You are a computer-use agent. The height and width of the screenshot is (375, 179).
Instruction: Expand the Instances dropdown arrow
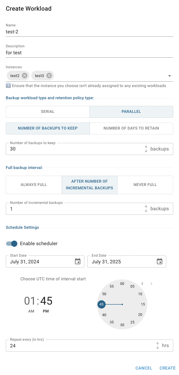(x=170, y=76)
